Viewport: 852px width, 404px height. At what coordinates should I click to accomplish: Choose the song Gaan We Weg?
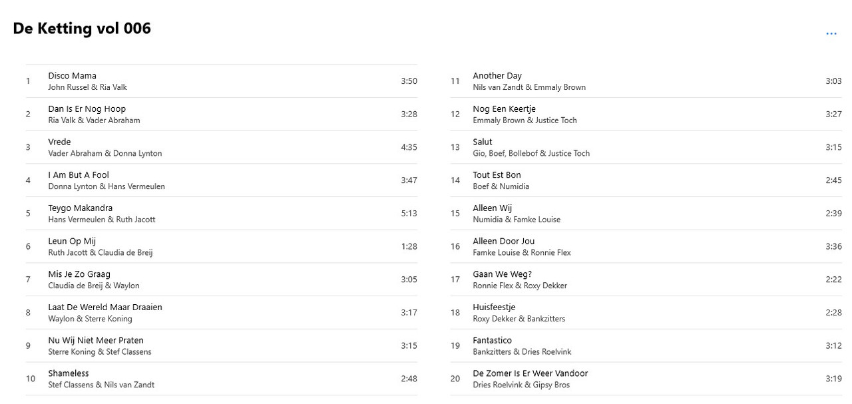(646, 280)
